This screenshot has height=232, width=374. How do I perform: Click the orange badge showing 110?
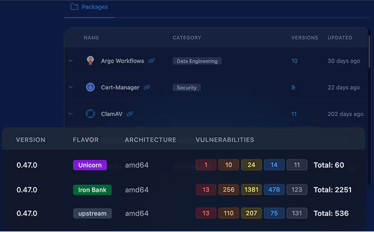228,213
